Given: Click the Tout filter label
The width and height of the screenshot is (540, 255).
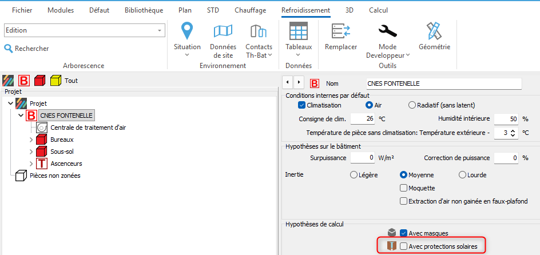Looking at the screenshot, I should 71,81.
